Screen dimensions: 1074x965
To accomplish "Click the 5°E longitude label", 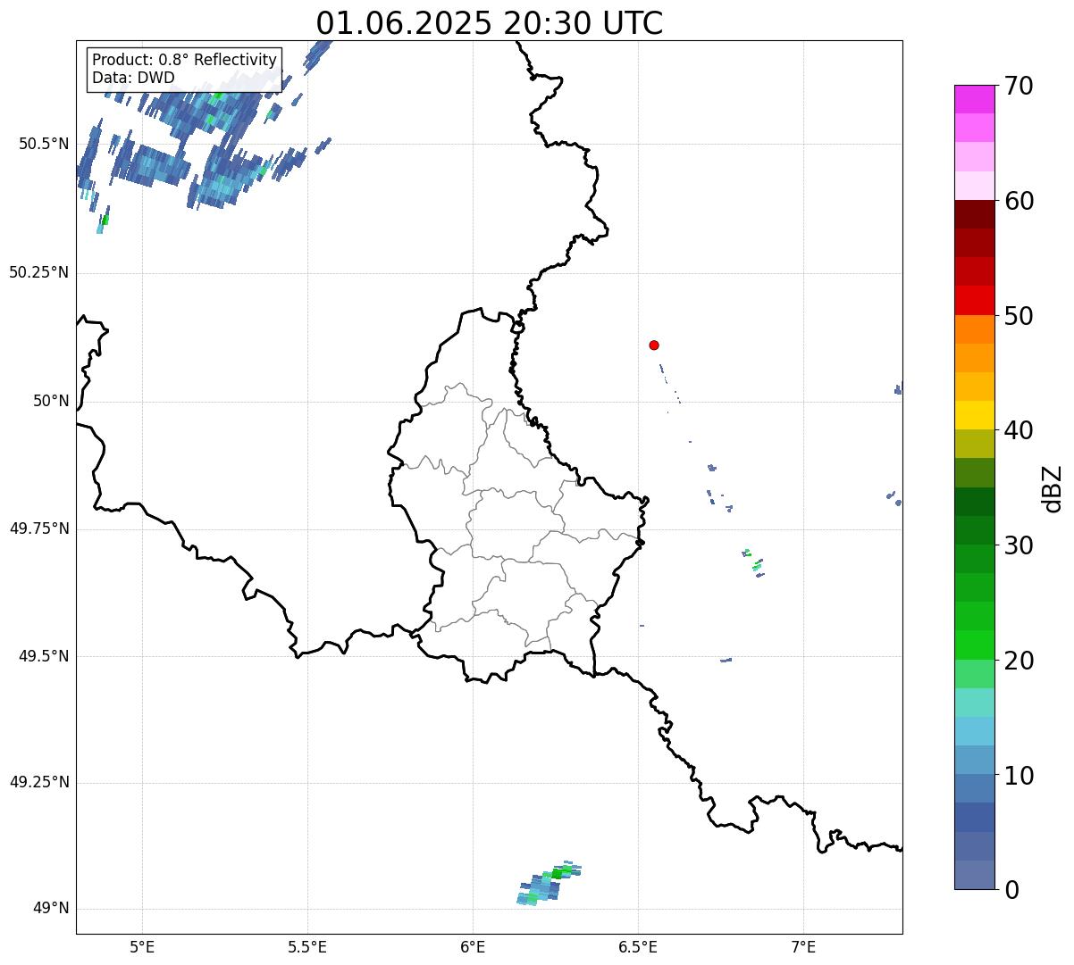I will click(x=142, y=947).
